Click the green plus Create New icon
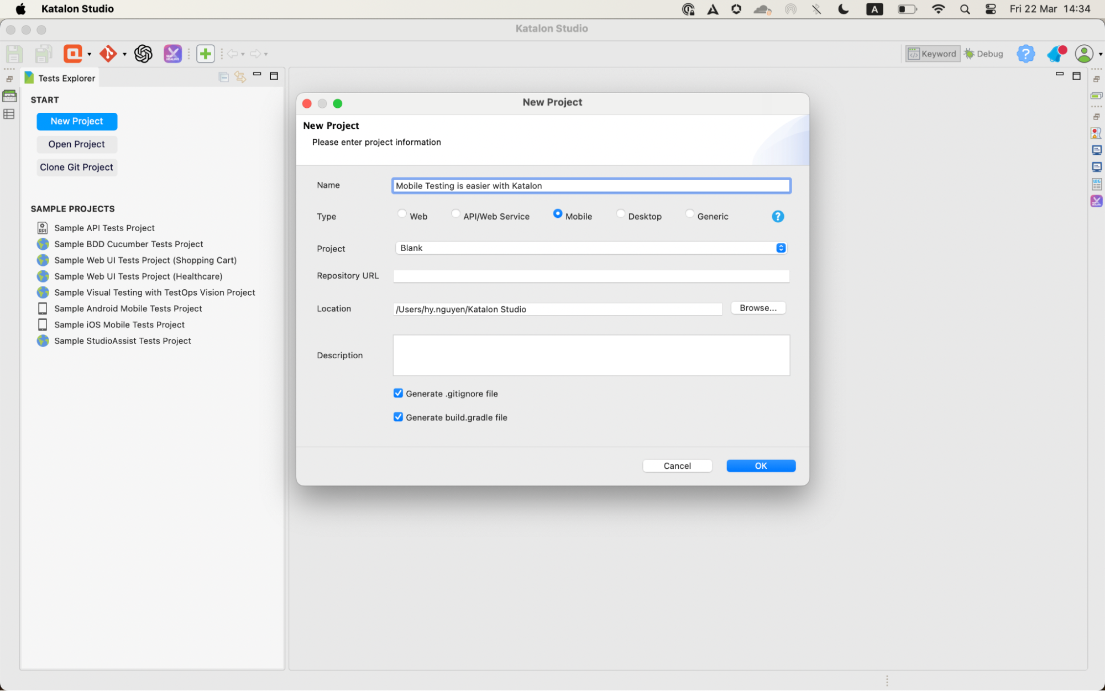This screenshot has width=1105, height=691. click(205, 54)
